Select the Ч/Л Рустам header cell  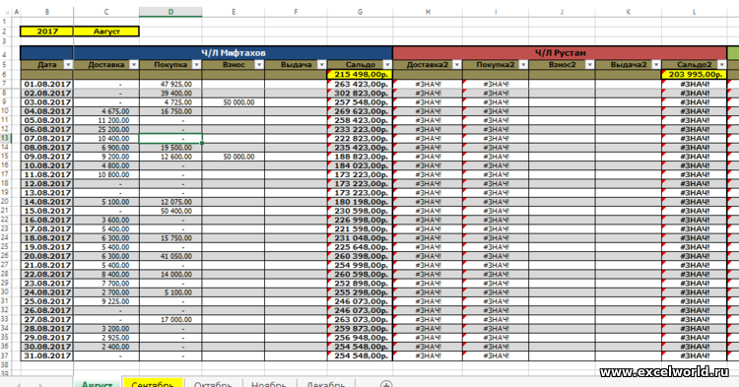pos(560,53)
